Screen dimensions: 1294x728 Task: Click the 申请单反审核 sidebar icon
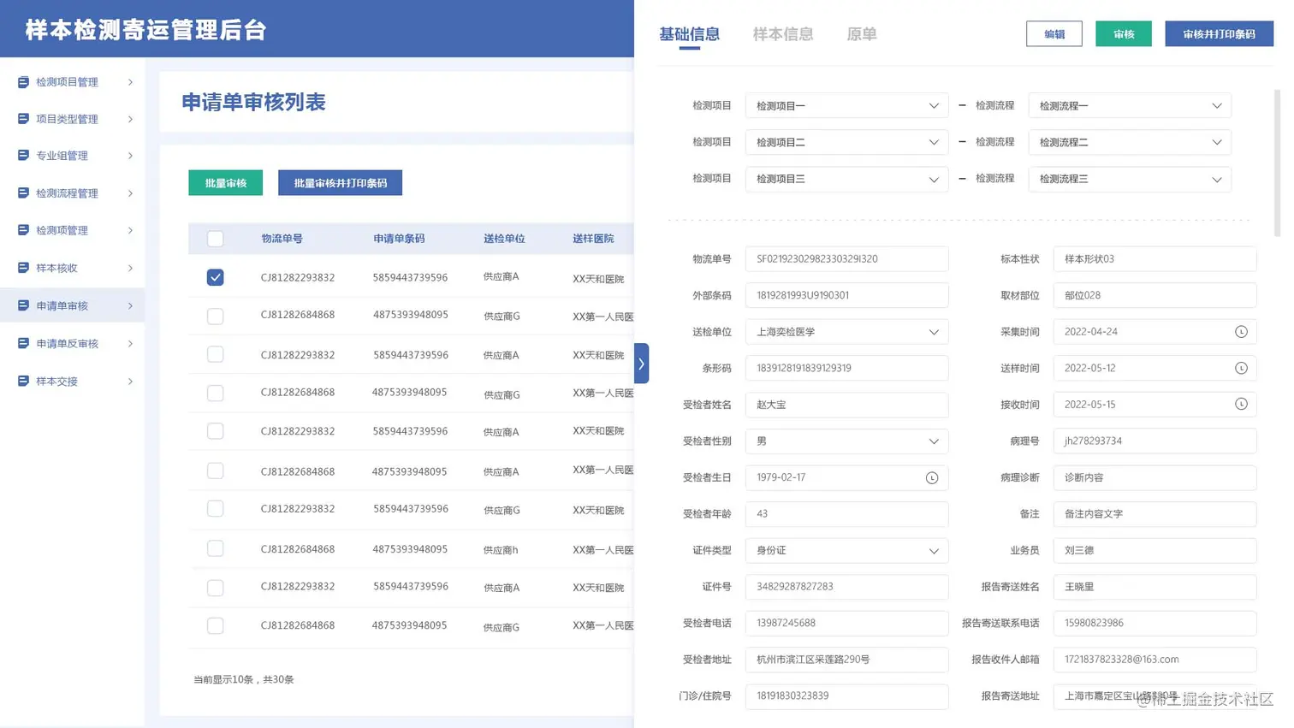[23, 343]
